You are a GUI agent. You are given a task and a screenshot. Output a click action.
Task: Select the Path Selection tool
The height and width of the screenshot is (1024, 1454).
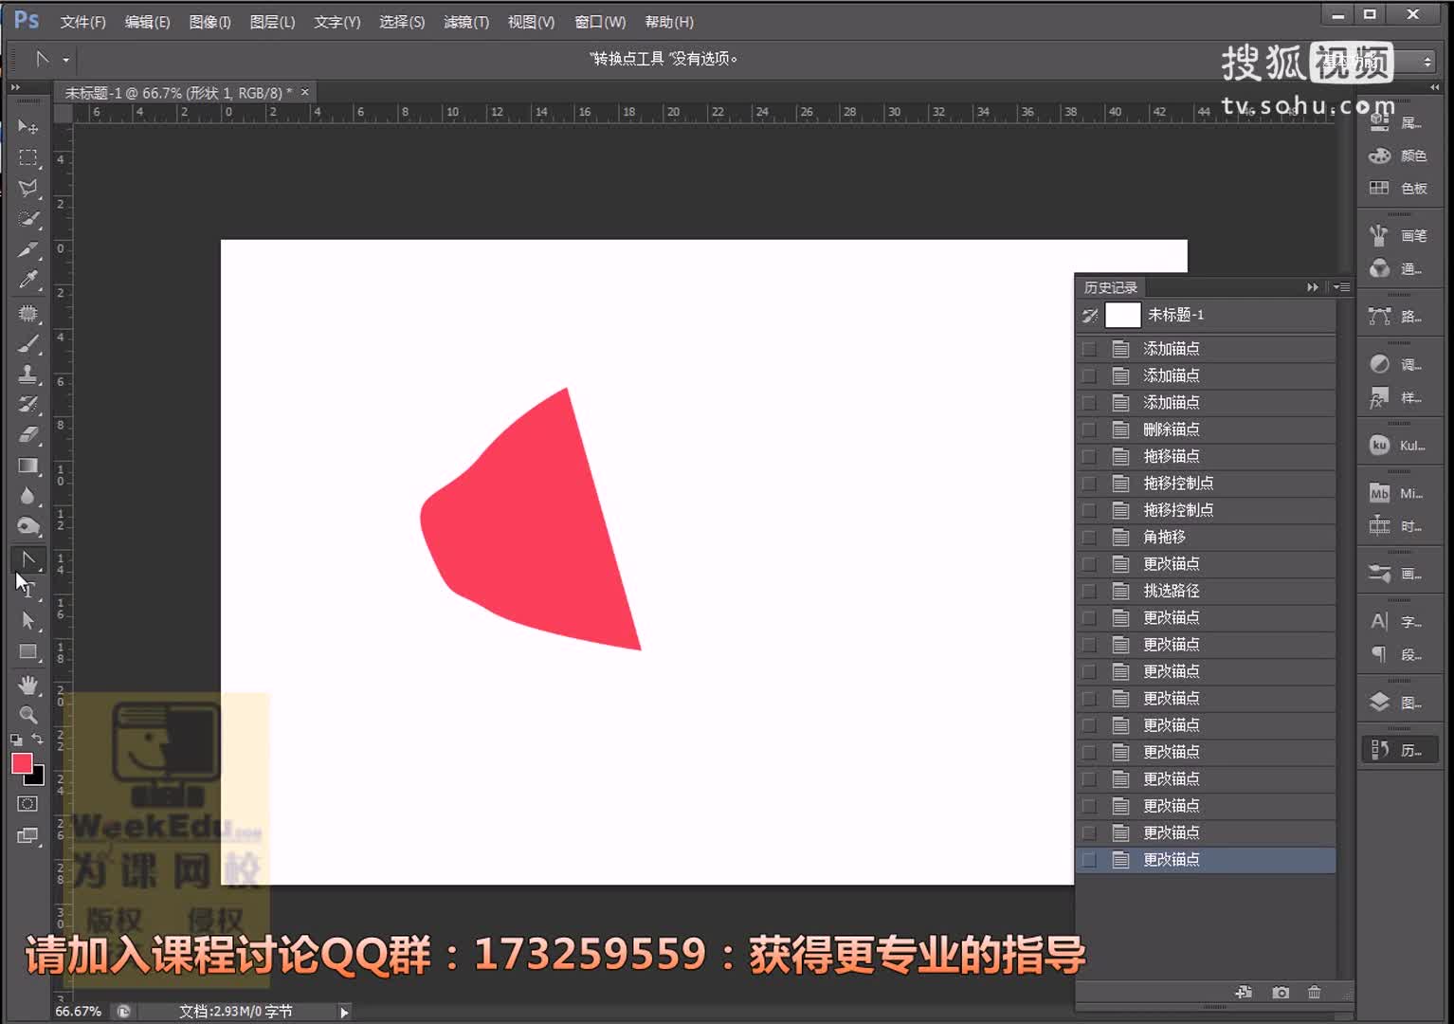pos(28,620)
